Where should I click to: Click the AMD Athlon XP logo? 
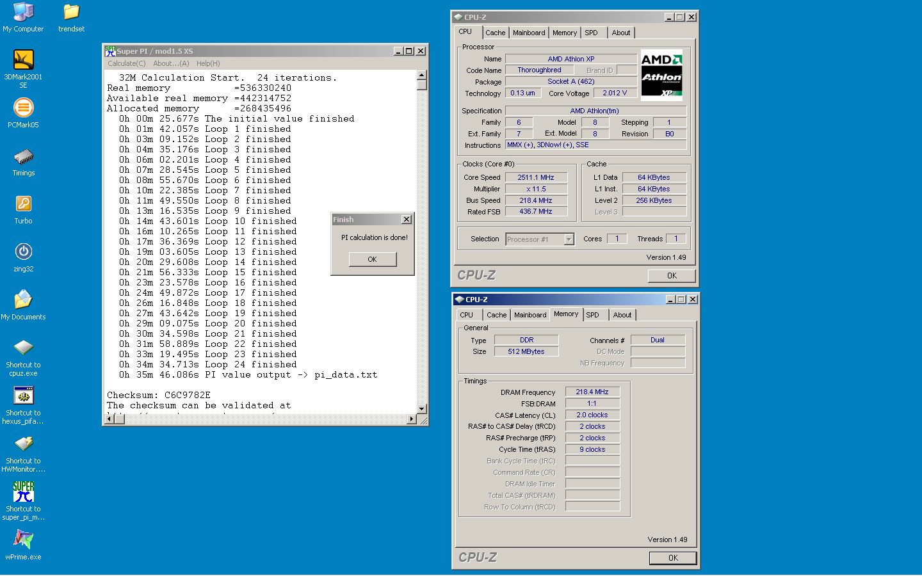click(x=661, y=76)
